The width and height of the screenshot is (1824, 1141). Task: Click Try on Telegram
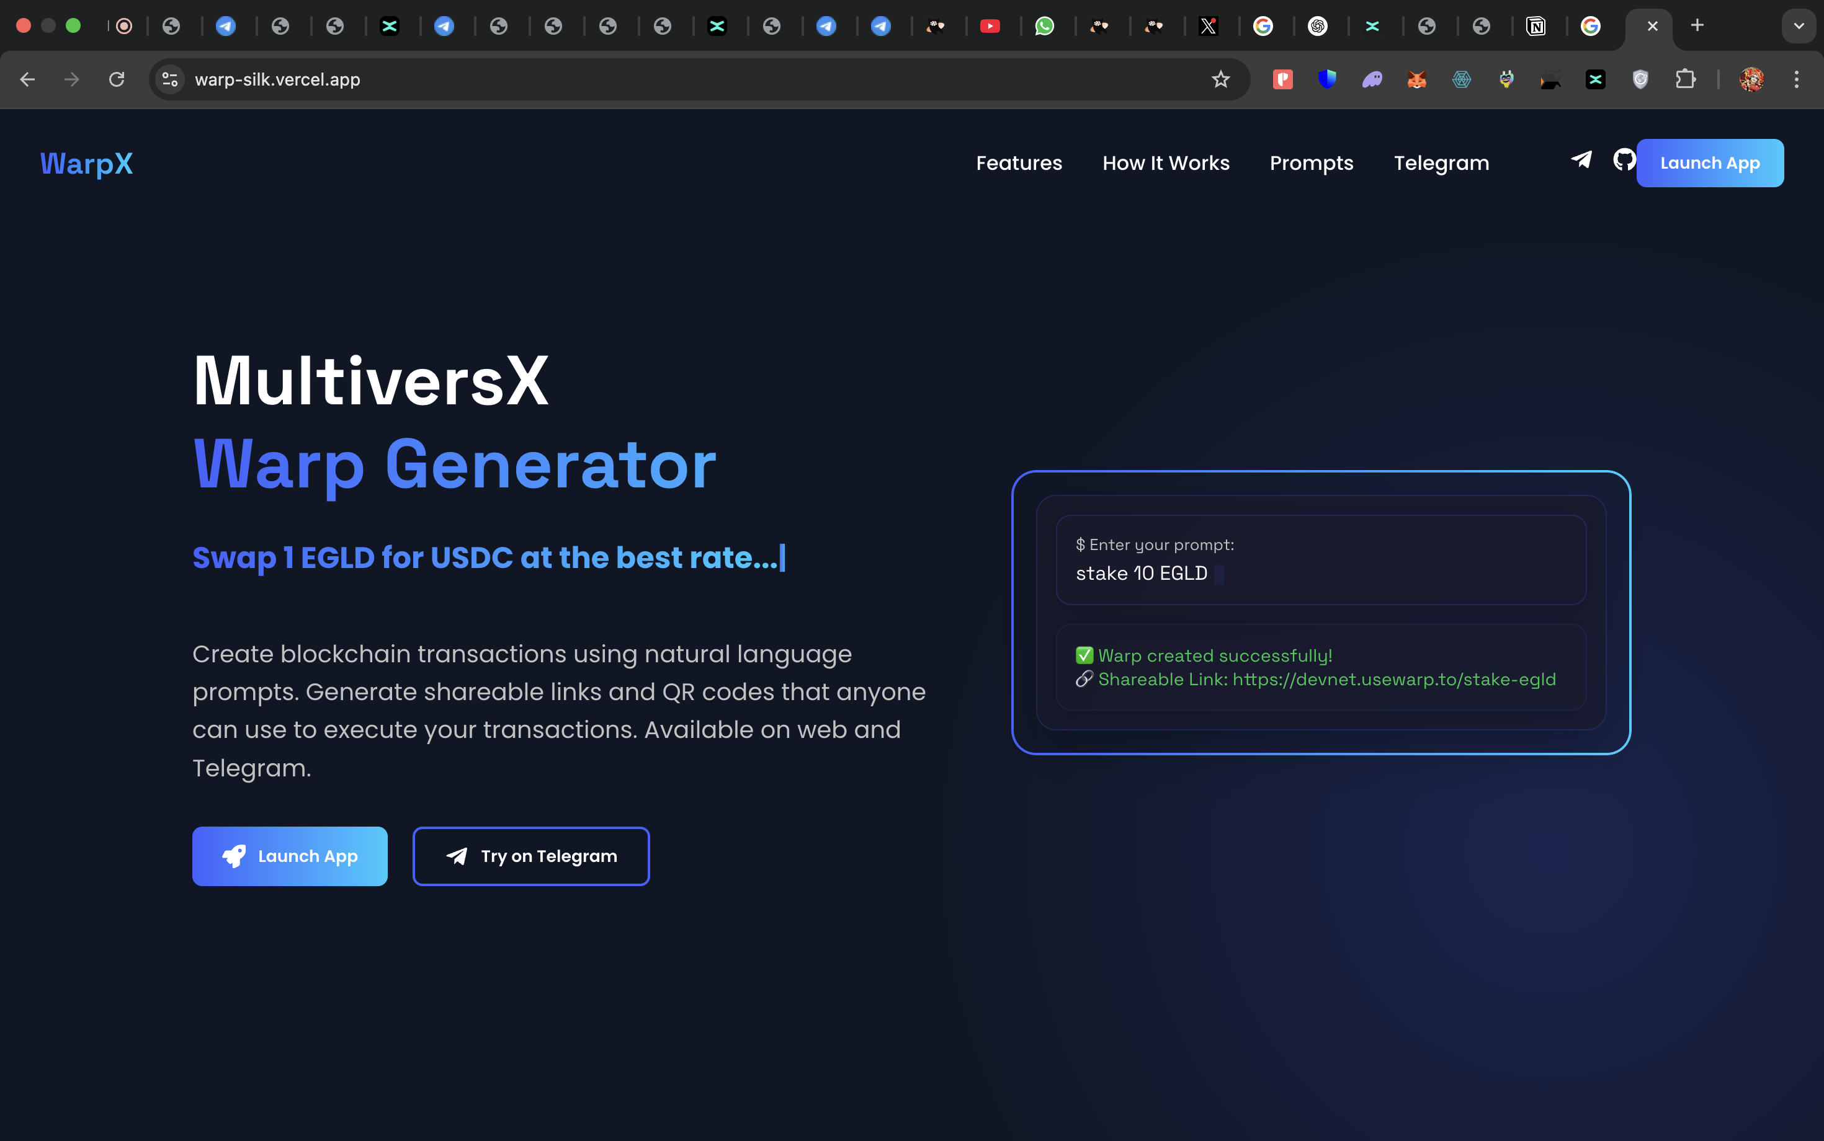tap(530, 856)
